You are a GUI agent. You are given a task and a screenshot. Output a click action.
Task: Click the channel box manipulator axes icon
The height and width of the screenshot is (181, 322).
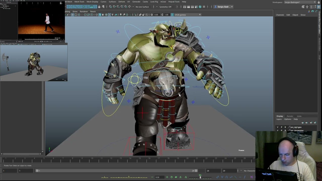pos(309,11)
